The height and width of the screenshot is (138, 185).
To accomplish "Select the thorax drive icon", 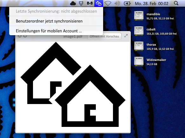I will click(139, 46).
